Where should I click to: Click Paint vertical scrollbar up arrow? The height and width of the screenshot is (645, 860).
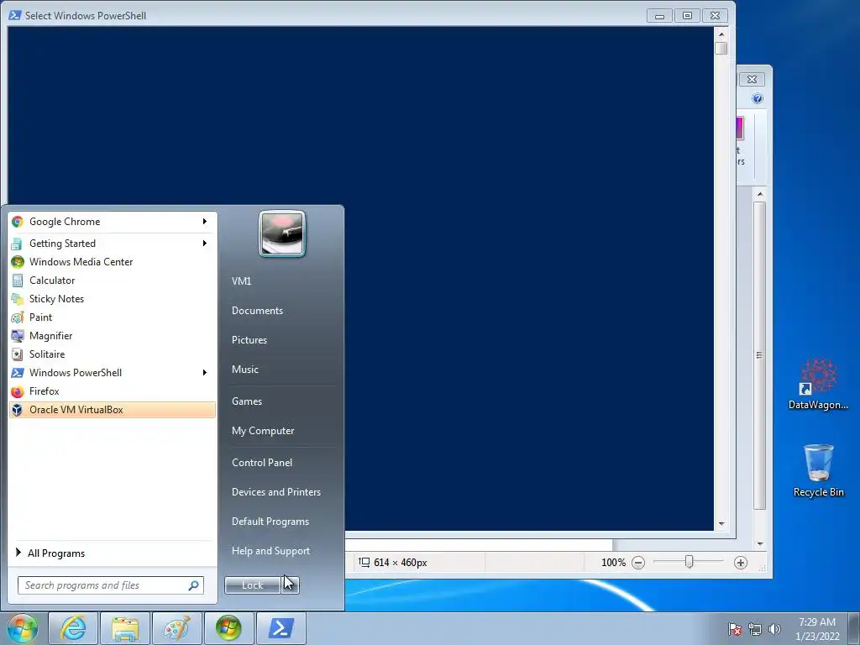click(760, 194)
